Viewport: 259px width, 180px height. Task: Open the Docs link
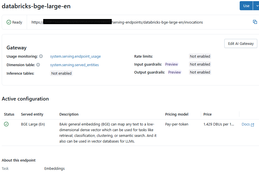pos(246,124)
